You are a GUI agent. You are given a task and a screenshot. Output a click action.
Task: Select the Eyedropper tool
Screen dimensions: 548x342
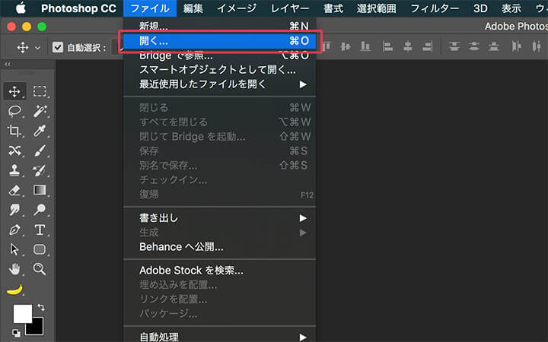[40, 131]
